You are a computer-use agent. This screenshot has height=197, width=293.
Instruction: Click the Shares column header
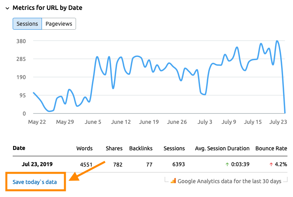[x=114, y=149]
